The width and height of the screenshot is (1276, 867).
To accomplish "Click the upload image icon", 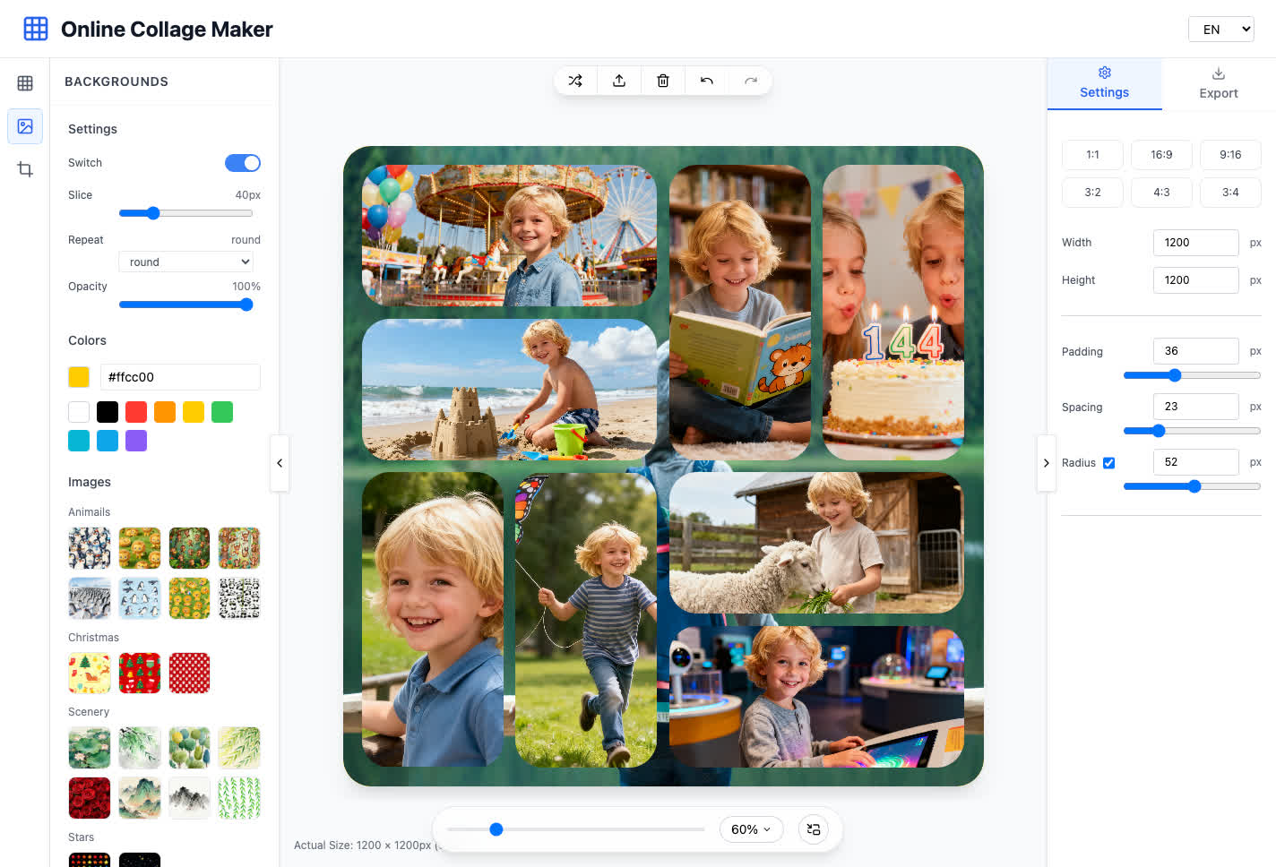I will tap(619, 81).
